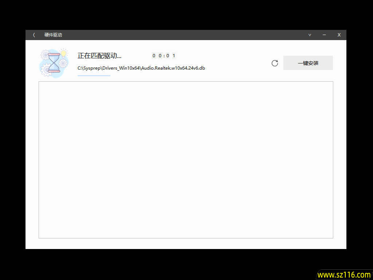The image size is (373, 280).
Task: Click the first digit of the timer
Action: (x=154, y=56)
